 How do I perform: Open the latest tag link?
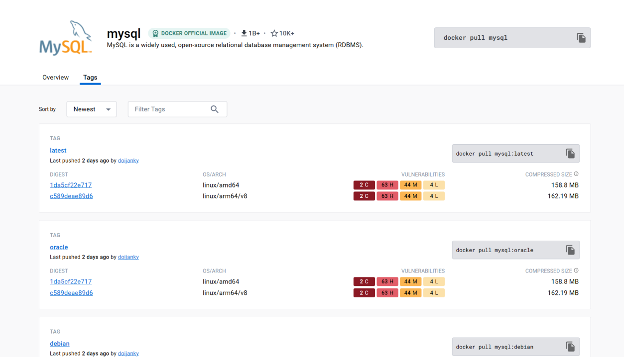pyautogui.click(x=58, y=150)
